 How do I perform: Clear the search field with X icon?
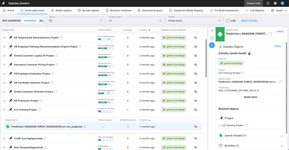coord(101,21)
